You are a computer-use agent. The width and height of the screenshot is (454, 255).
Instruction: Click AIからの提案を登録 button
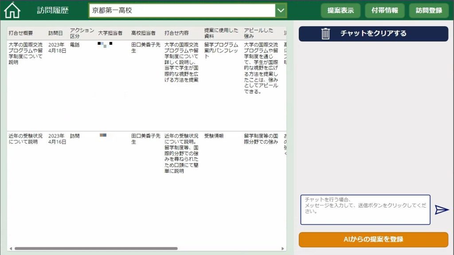[x=373, y=239]
